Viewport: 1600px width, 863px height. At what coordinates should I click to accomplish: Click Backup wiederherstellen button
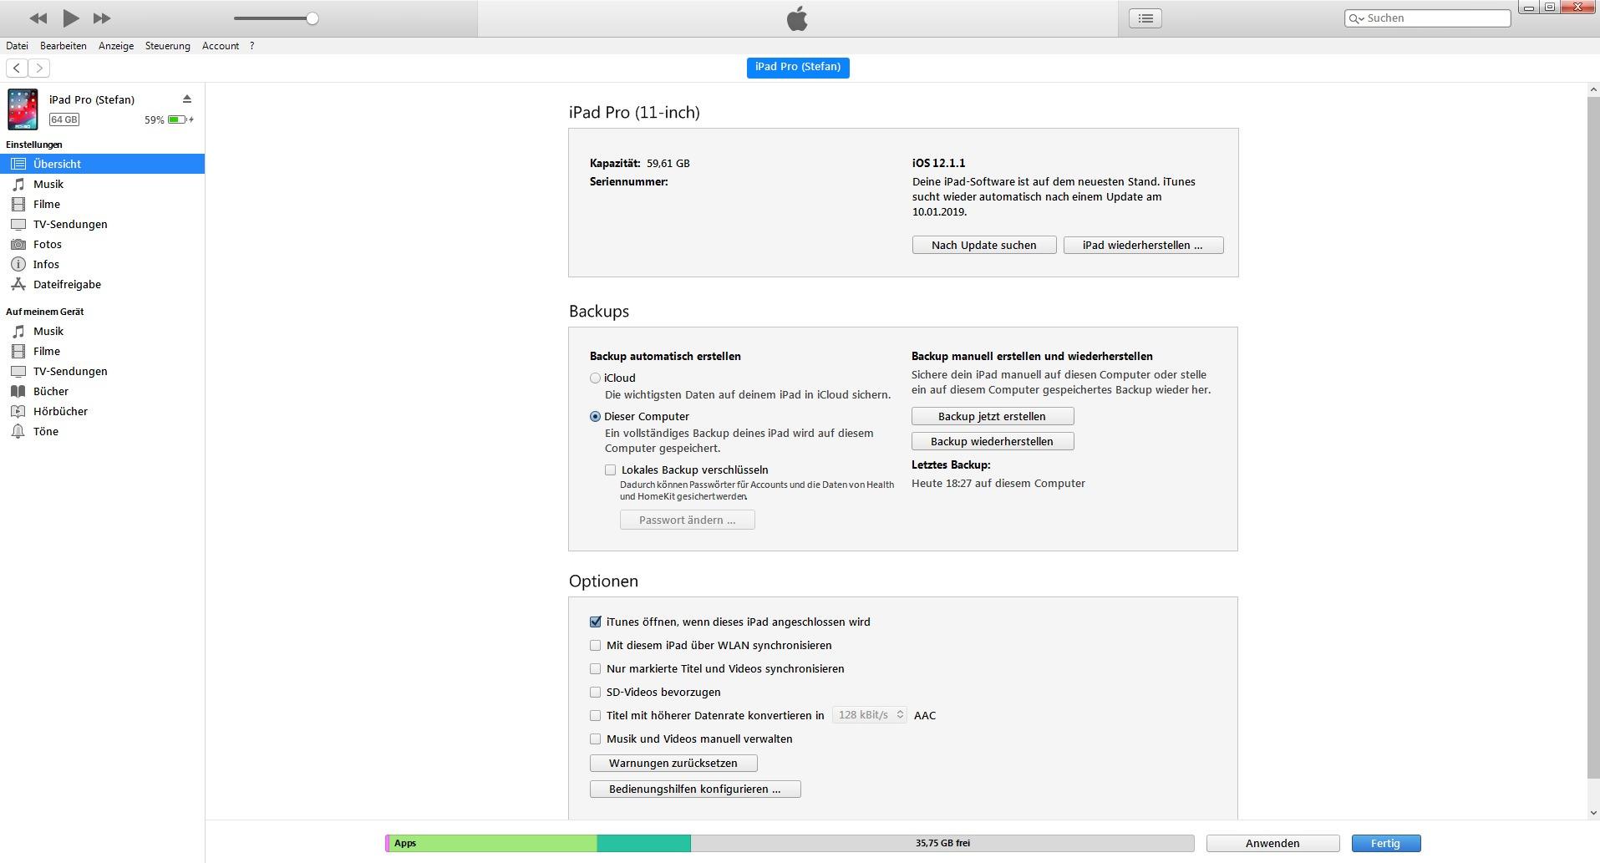point(993,441)
